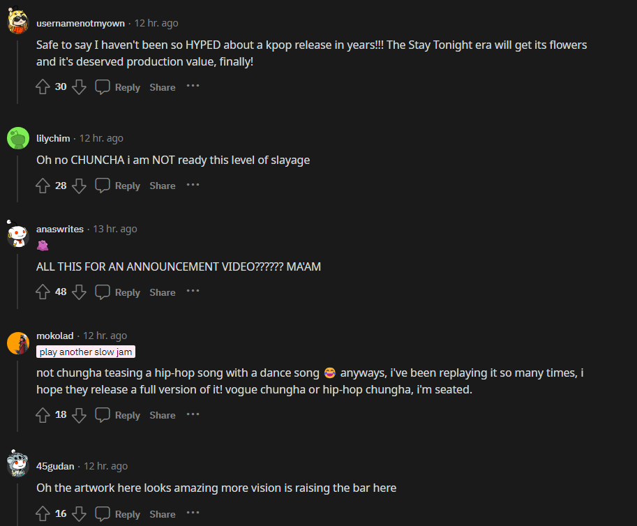Image resolution: width=637 pixels, height=526 pixels.
Task: Upvote anaswrites' announcement video comment
Action: click(43, 292)
